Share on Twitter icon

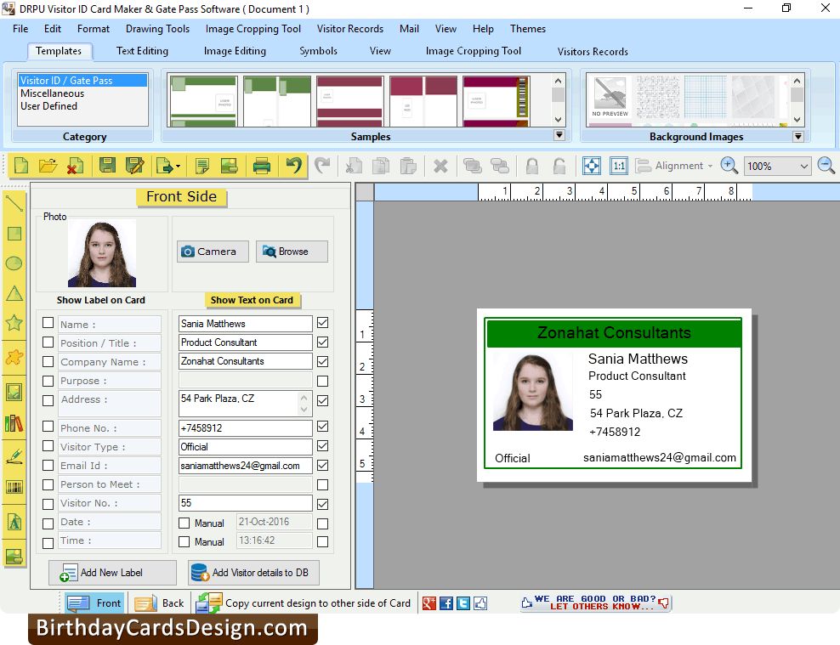click(463, 603)
